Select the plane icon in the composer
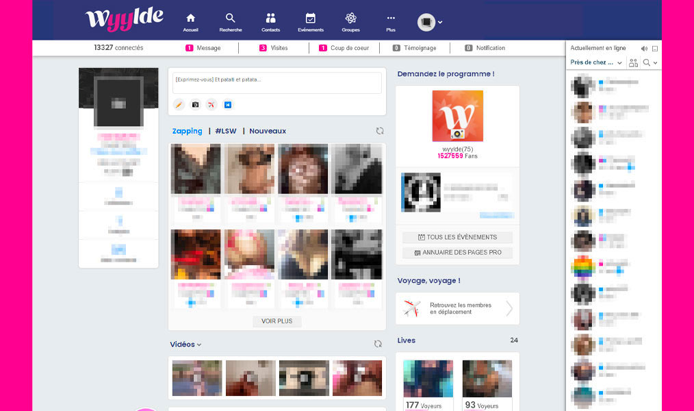The height and width of the screenshot is (411, 694). click(210, 105)
